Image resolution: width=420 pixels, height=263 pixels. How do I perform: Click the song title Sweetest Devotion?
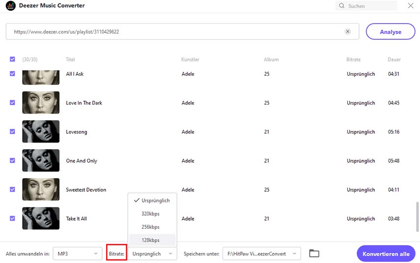point(86,190)
